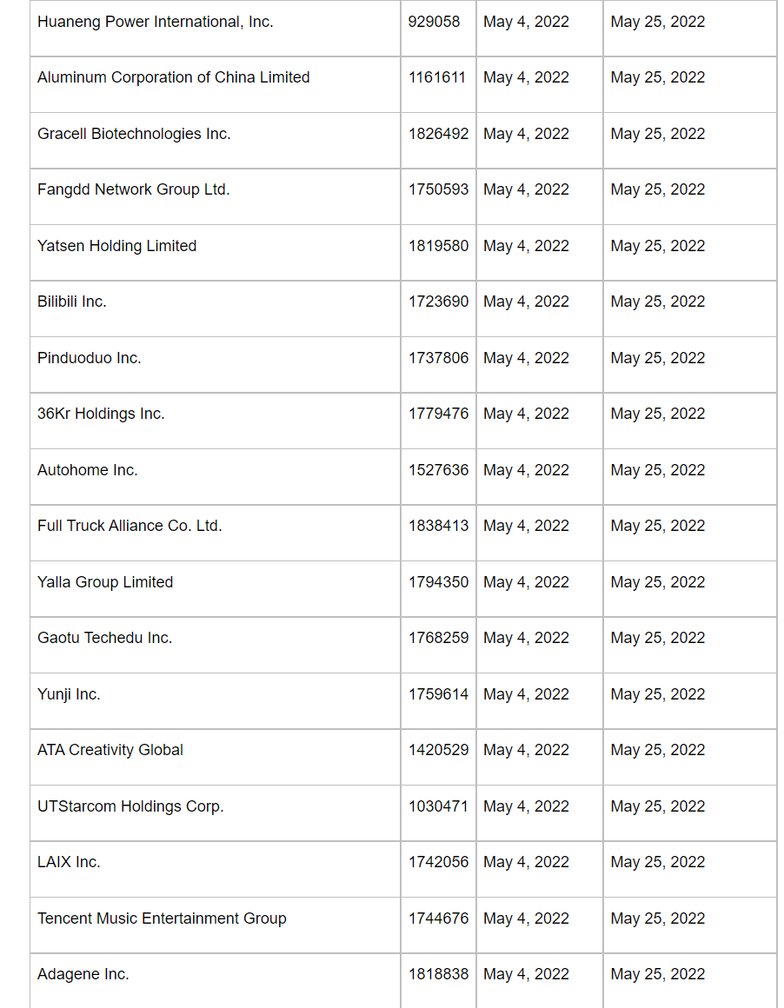Click Tencent Music Entertainment Group name
Image resolution: width=784 pixels, height=1008 pixels.
(x=162, y=918)
